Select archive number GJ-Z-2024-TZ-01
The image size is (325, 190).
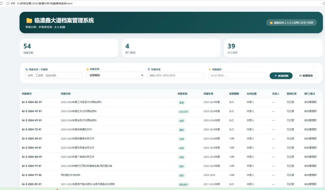point(32,129)
